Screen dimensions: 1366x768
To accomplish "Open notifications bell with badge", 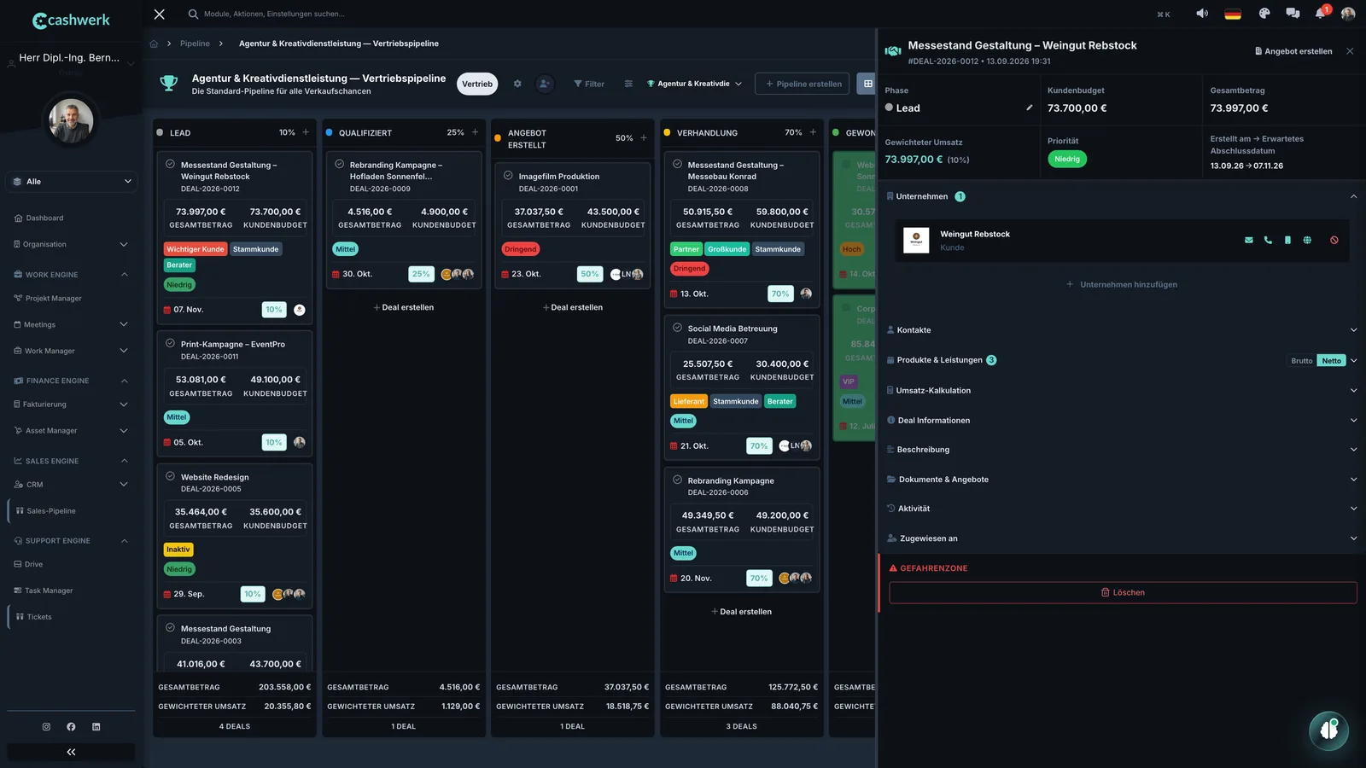I will [x=1321, y=14].
